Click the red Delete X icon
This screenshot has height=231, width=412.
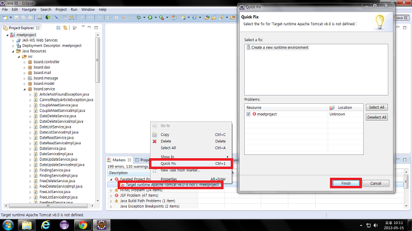pyautogui.click(x=155, y=142)
